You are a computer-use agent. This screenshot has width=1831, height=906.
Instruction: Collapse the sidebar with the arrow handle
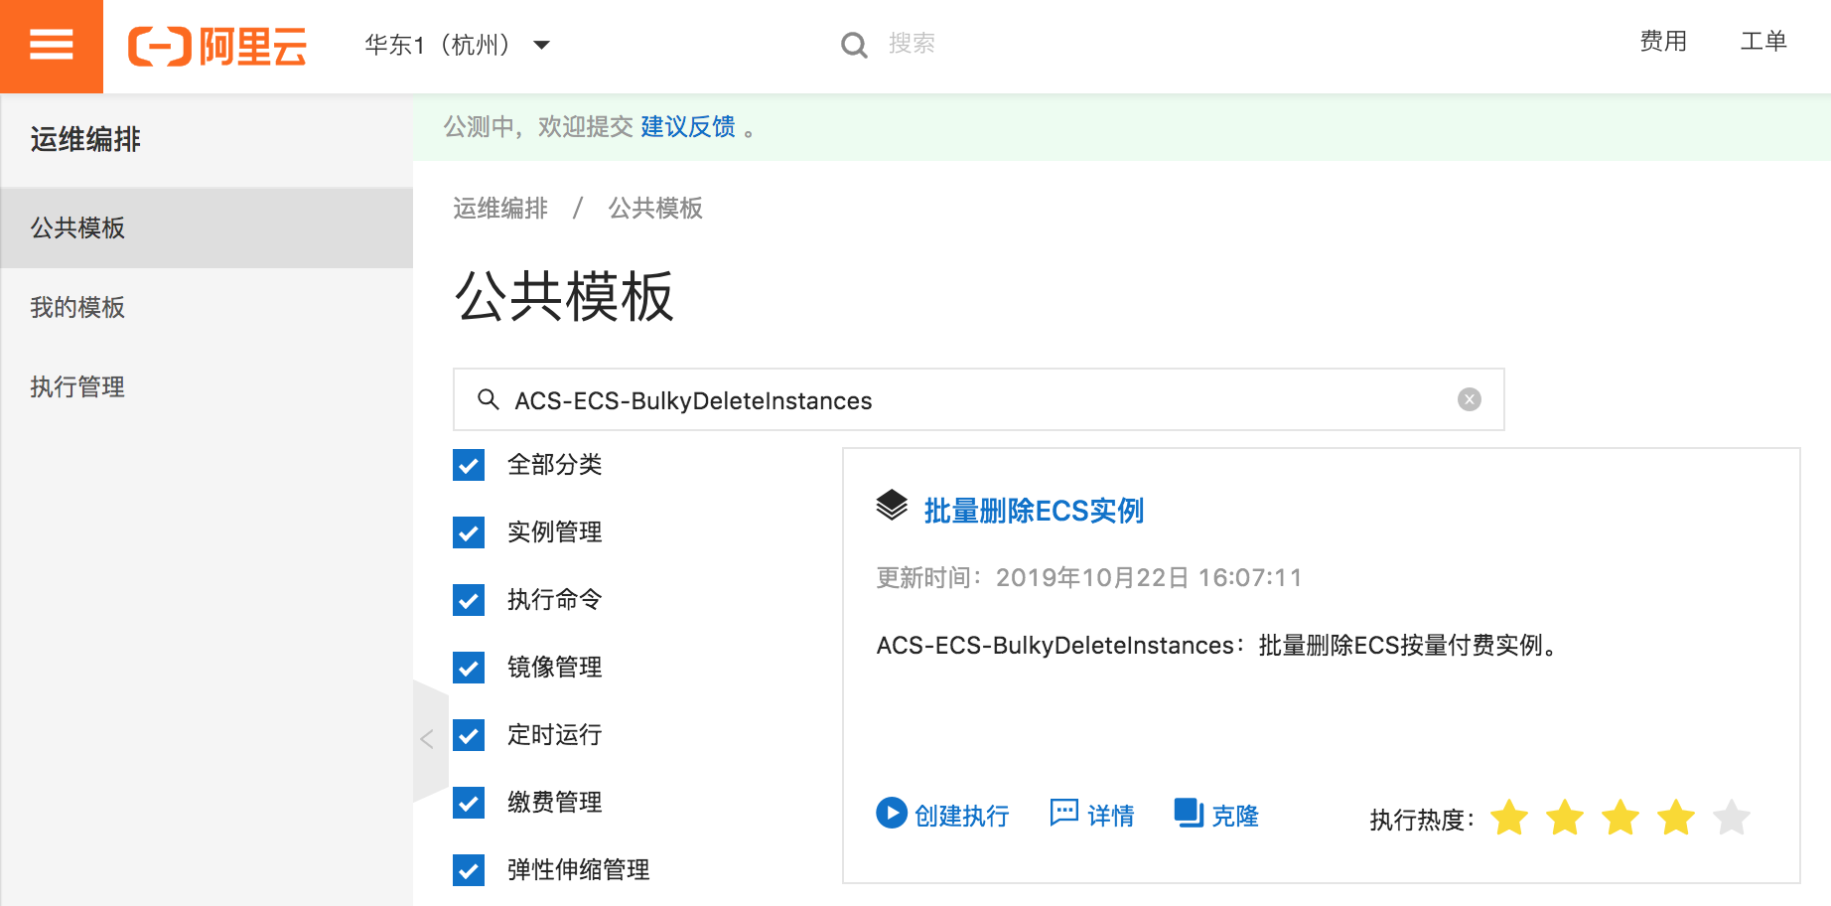(428, 740)
